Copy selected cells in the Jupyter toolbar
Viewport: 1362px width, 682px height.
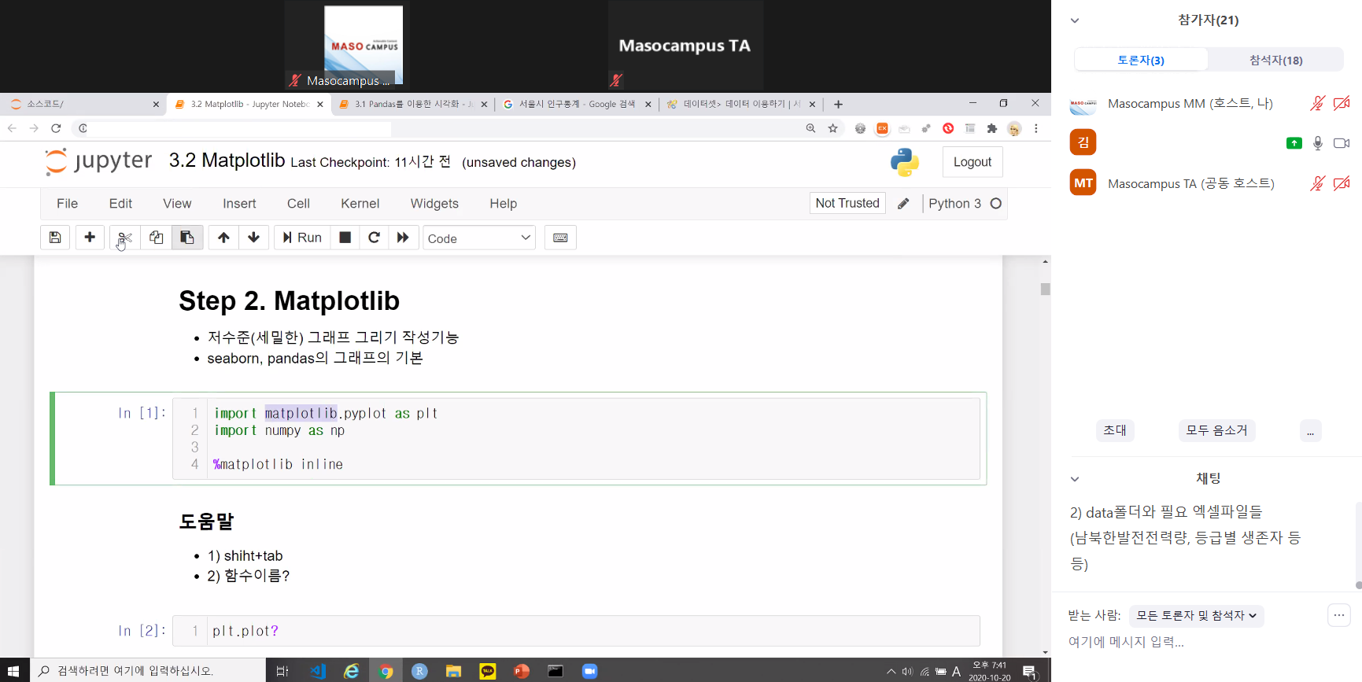156,238
